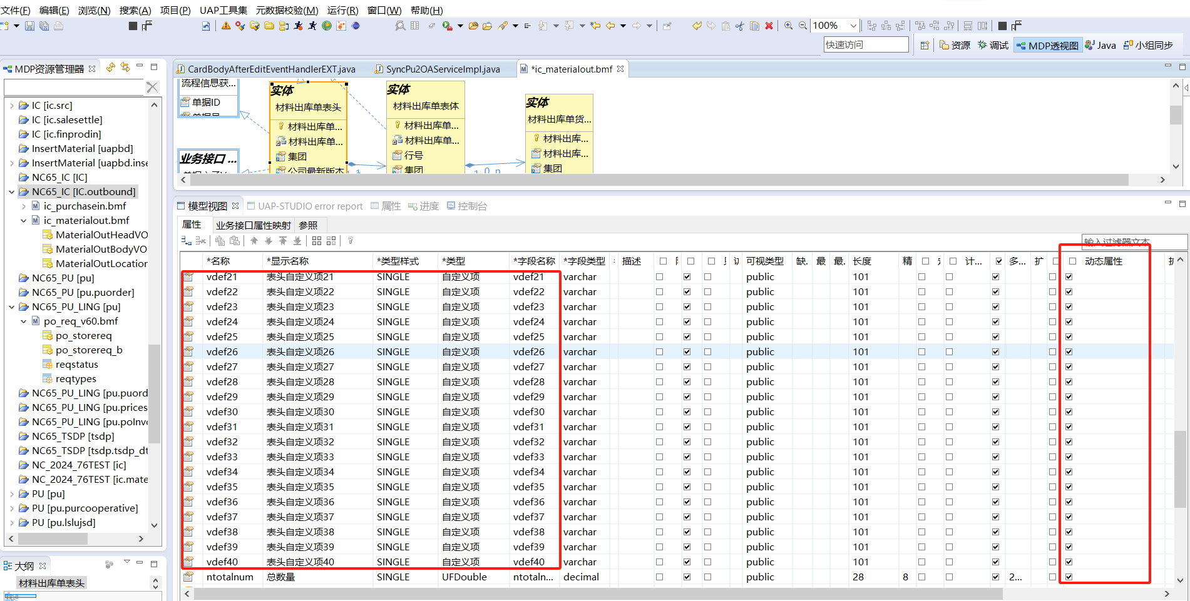
Task: Click the move to bottom arrow in the 模型视图 toolbar
Action: [297, 241]
